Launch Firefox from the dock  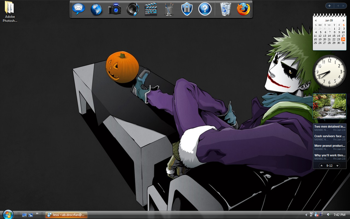[243, 9]
